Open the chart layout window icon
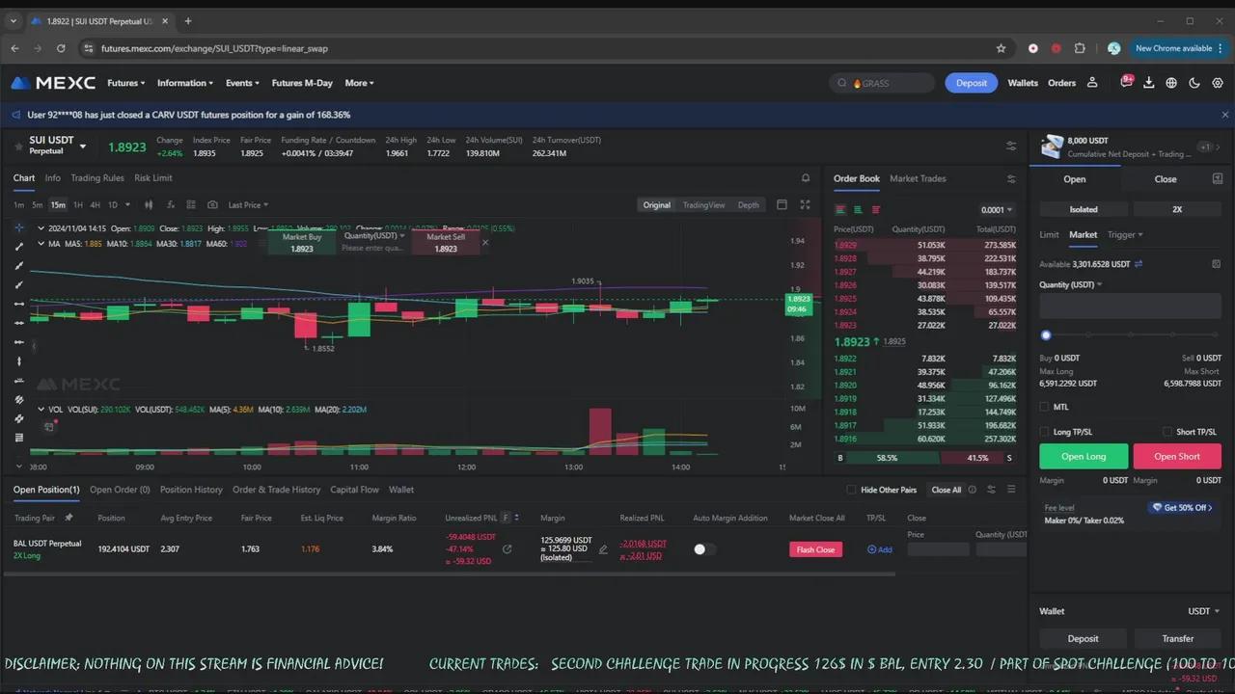Screen dimensions: 1235x694 (782, 204)
